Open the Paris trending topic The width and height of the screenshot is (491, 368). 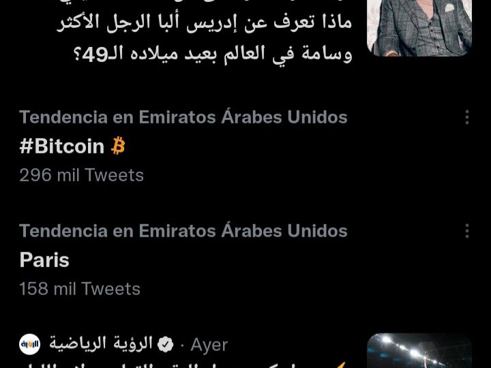(44, 260)
